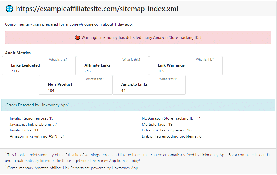The width and height of the screenshot is (277, 175).
Task: Click the Links Evaluated value 2117
Action: [15, 71]
